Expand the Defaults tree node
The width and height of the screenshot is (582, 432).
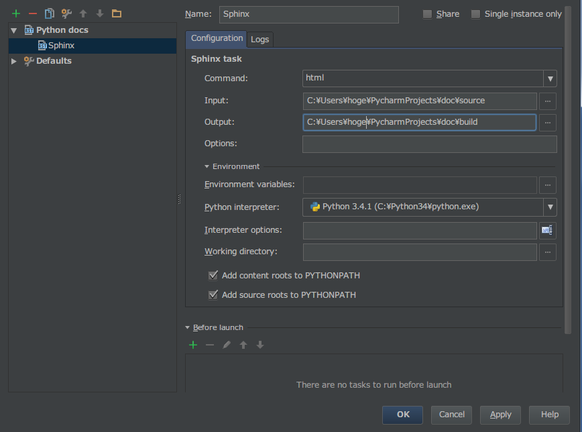click(13, 60)
